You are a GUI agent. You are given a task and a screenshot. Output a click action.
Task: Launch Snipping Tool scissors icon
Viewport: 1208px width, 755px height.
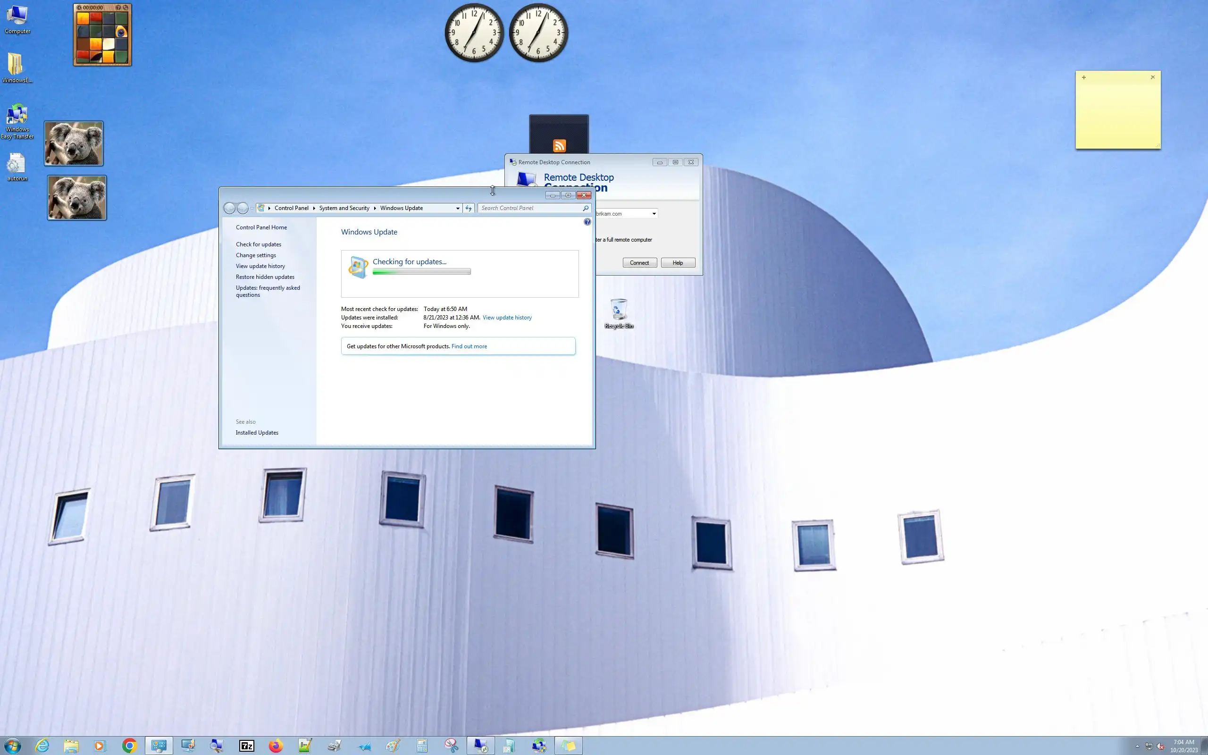[x=451, y=746]
